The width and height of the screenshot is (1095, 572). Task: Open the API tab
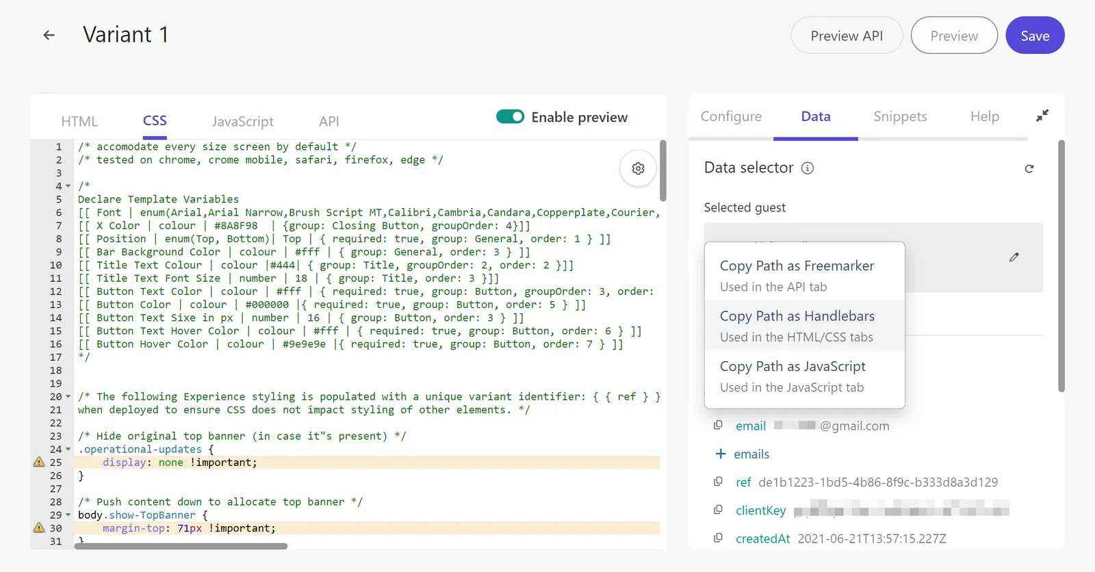(329, 121)
